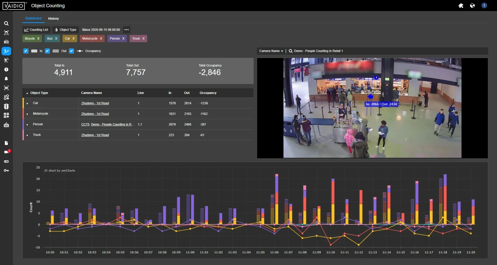
Task: Toggle the Object Type column header arrow
Action: click(x=27, y=93)
